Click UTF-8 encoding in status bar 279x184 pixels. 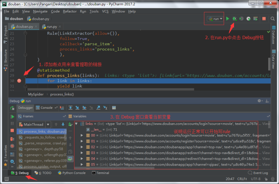[255, 179]
